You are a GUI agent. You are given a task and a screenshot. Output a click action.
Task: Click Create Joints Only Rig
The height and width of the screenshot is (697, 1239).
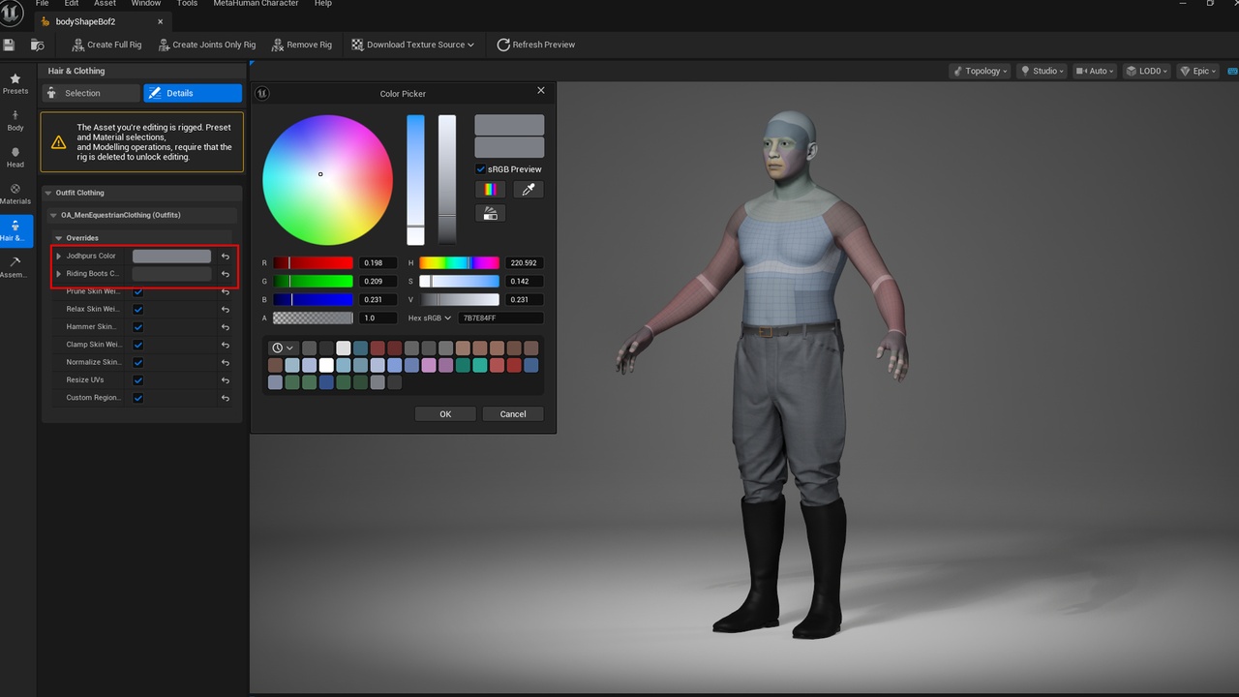click(207, 45)
